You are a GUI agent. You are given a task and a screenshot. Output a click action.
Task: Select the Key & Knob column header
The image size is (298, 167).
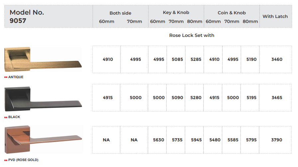point(176,13)
